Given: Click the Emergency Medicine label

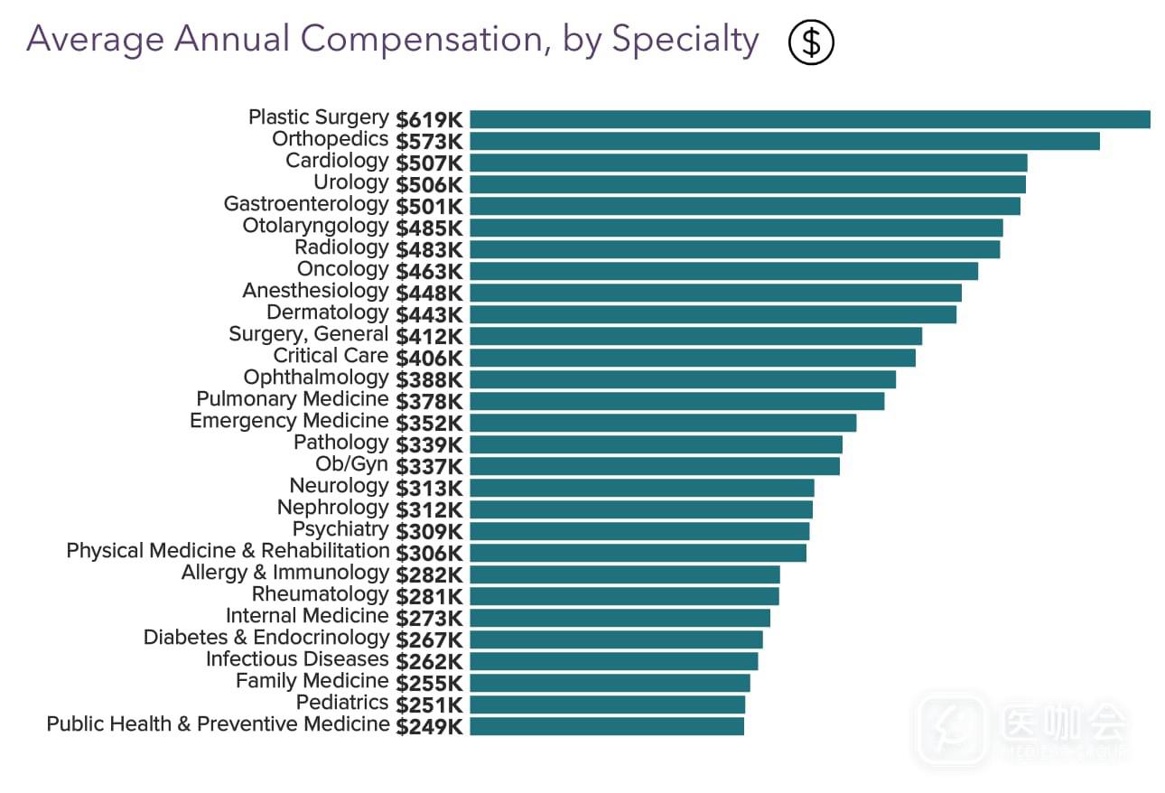Looking at the screenshot, I should (x=289, y=421).
